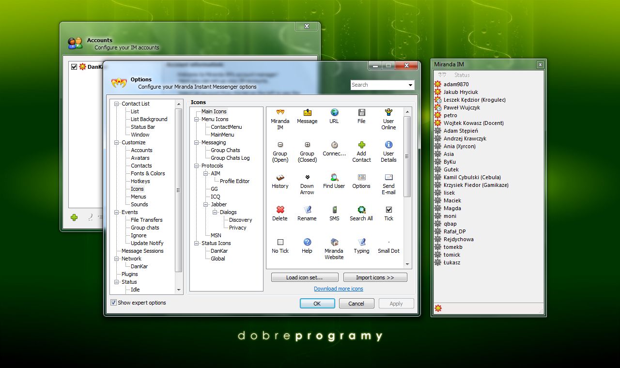
Task: Click inside the Search input field
Action: tap(379, 85)
